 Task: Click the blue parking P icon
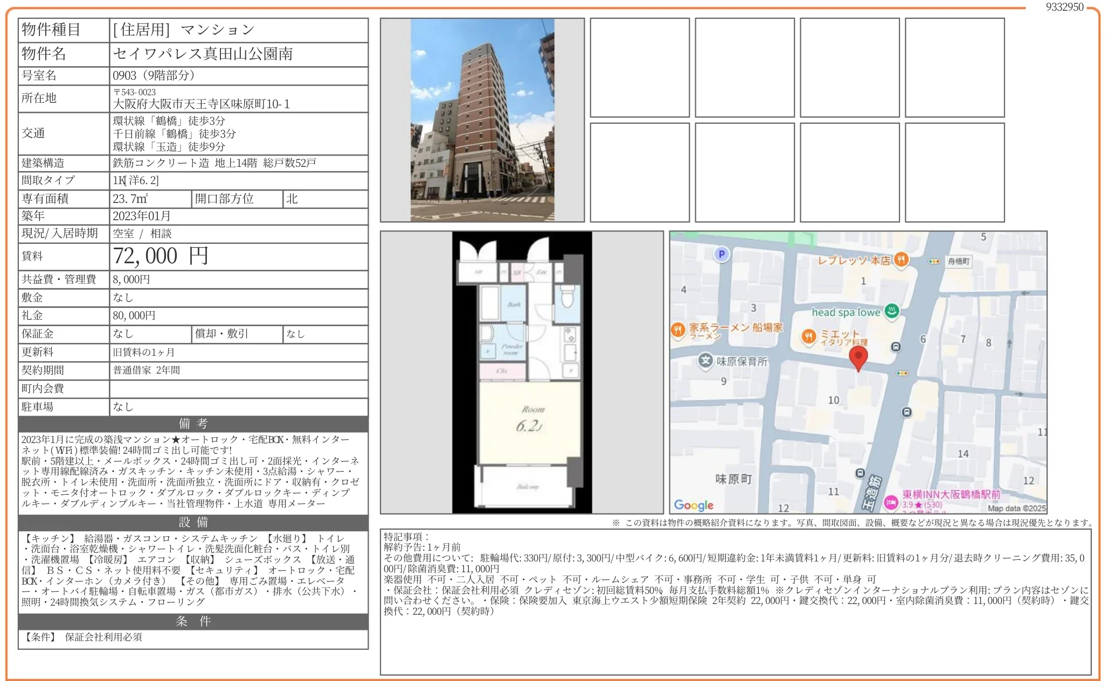pyautogui.click(x=722, y=255)
